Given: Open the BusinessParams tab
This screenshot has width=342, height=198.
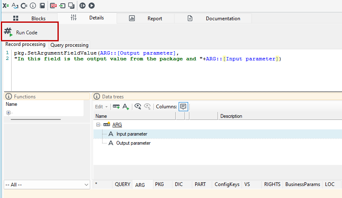Looking at the screenshot, I should pos(303,184).
